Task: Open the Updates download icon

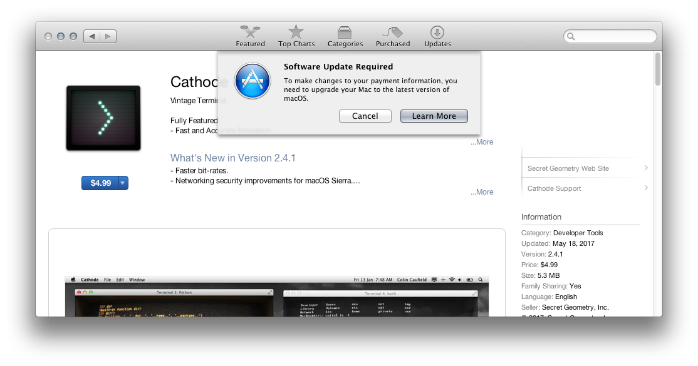Action: tap(437, 32)
